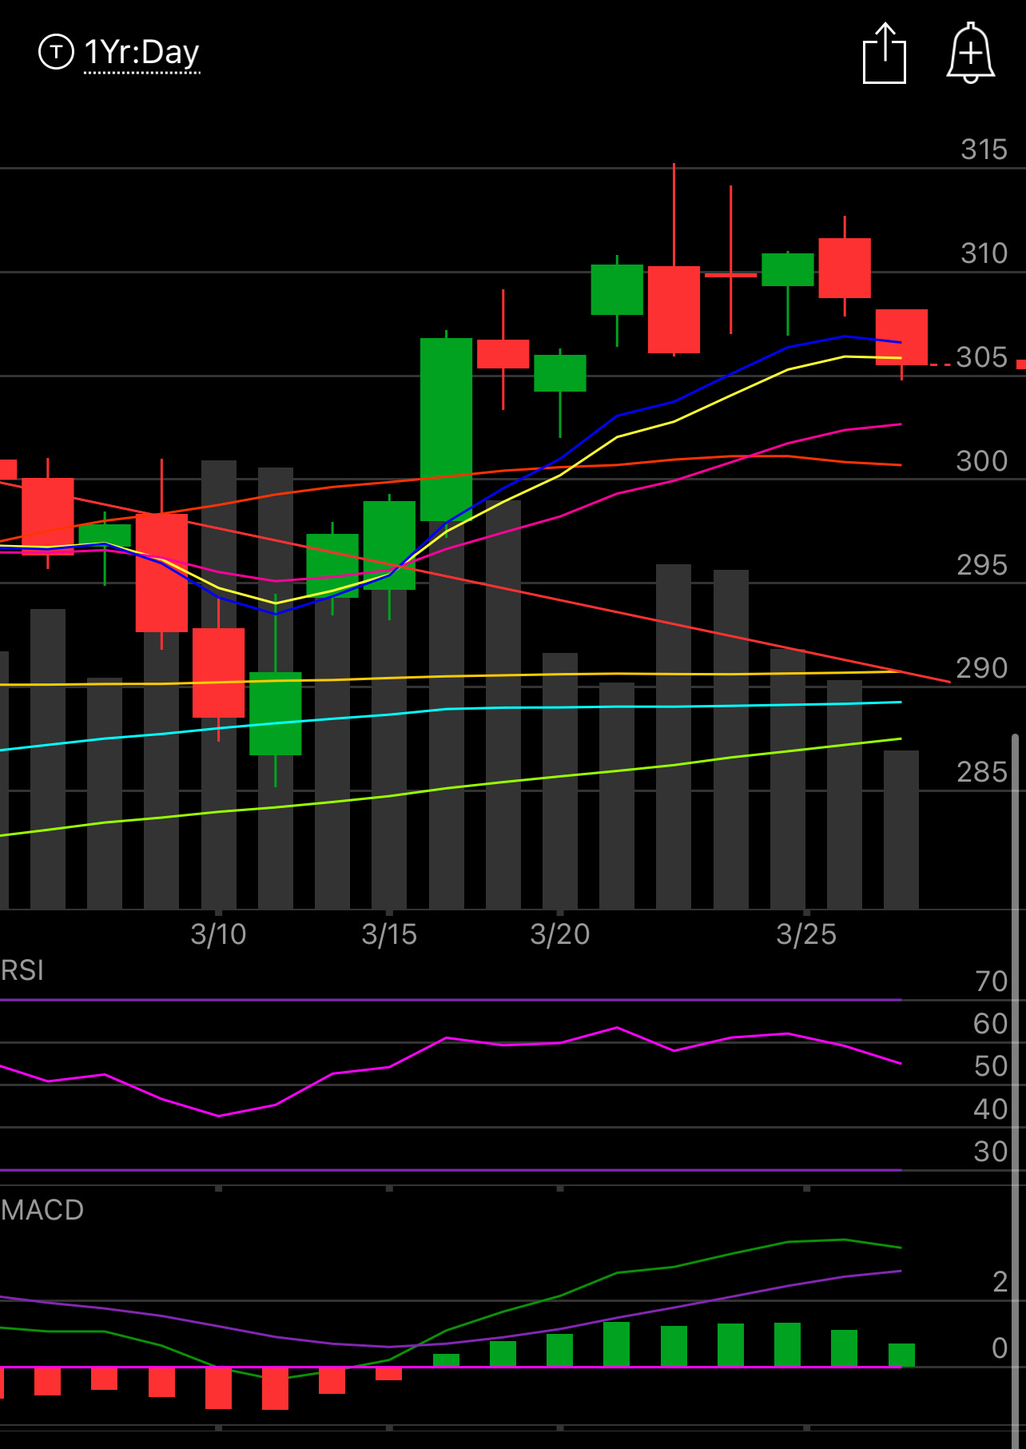The width and height of the screenshot is (1026, 1449).
Task: Tap the 3/20 date label
Action: pos(560,934)
